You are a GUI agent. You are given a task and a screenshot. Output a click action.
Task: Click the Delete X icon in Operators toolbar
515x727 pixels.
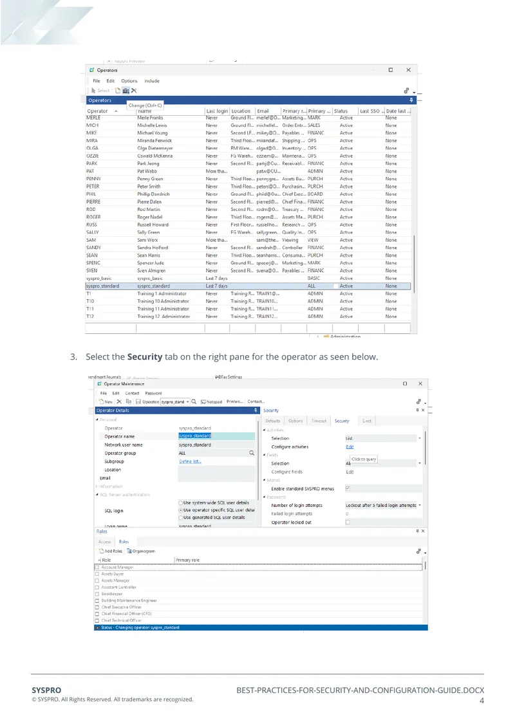click(134, 91)
